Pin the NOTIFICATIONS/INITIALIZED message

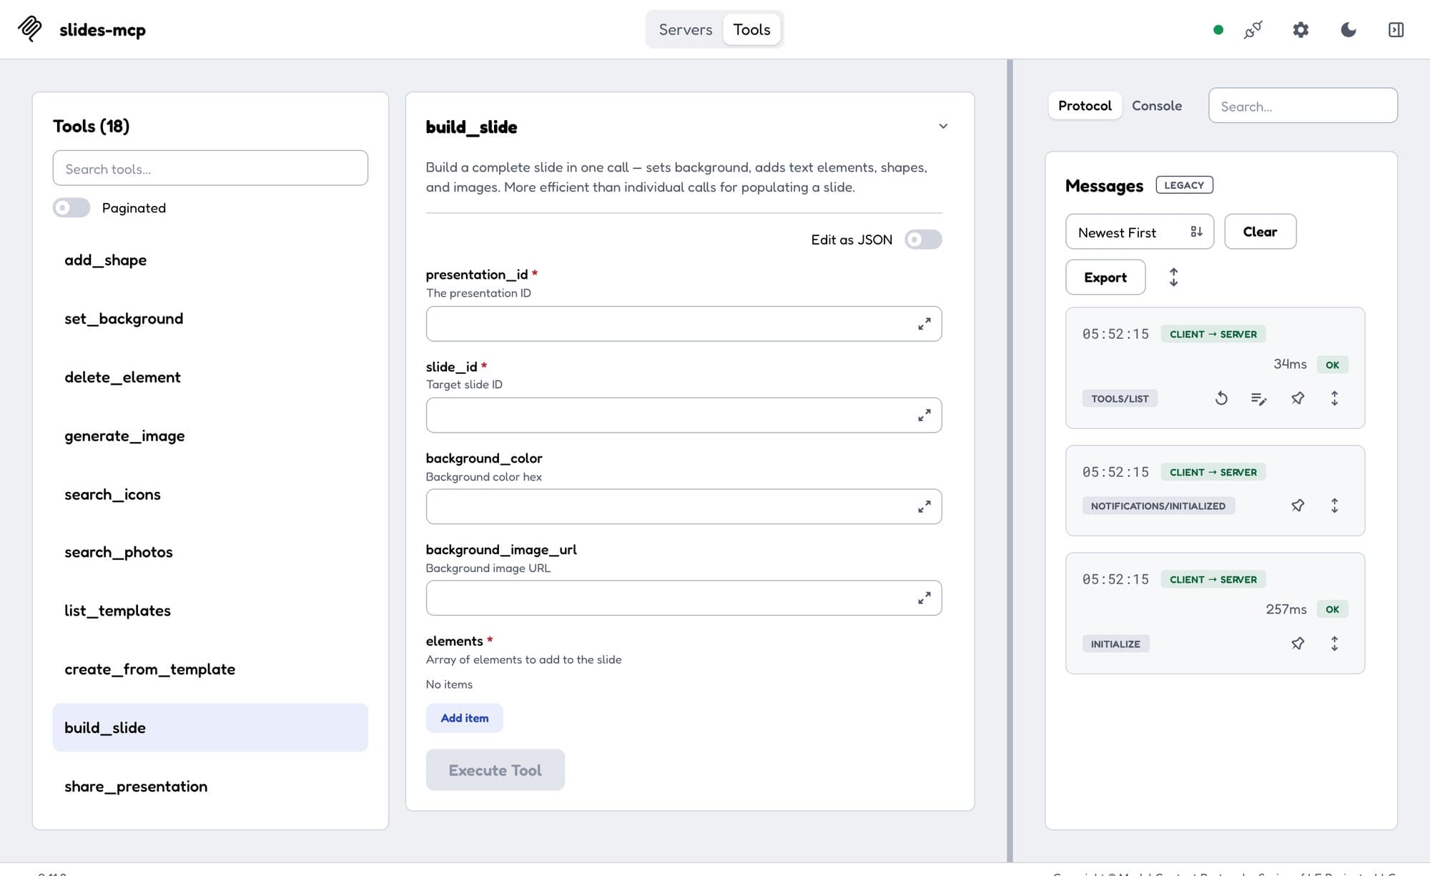click(1298, 506)
